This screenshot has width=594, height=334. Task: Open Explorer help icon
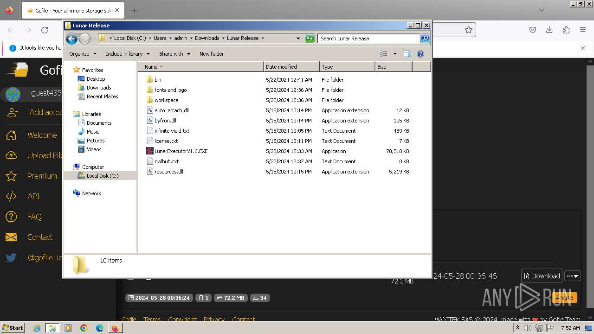click(x=420, y=54)
